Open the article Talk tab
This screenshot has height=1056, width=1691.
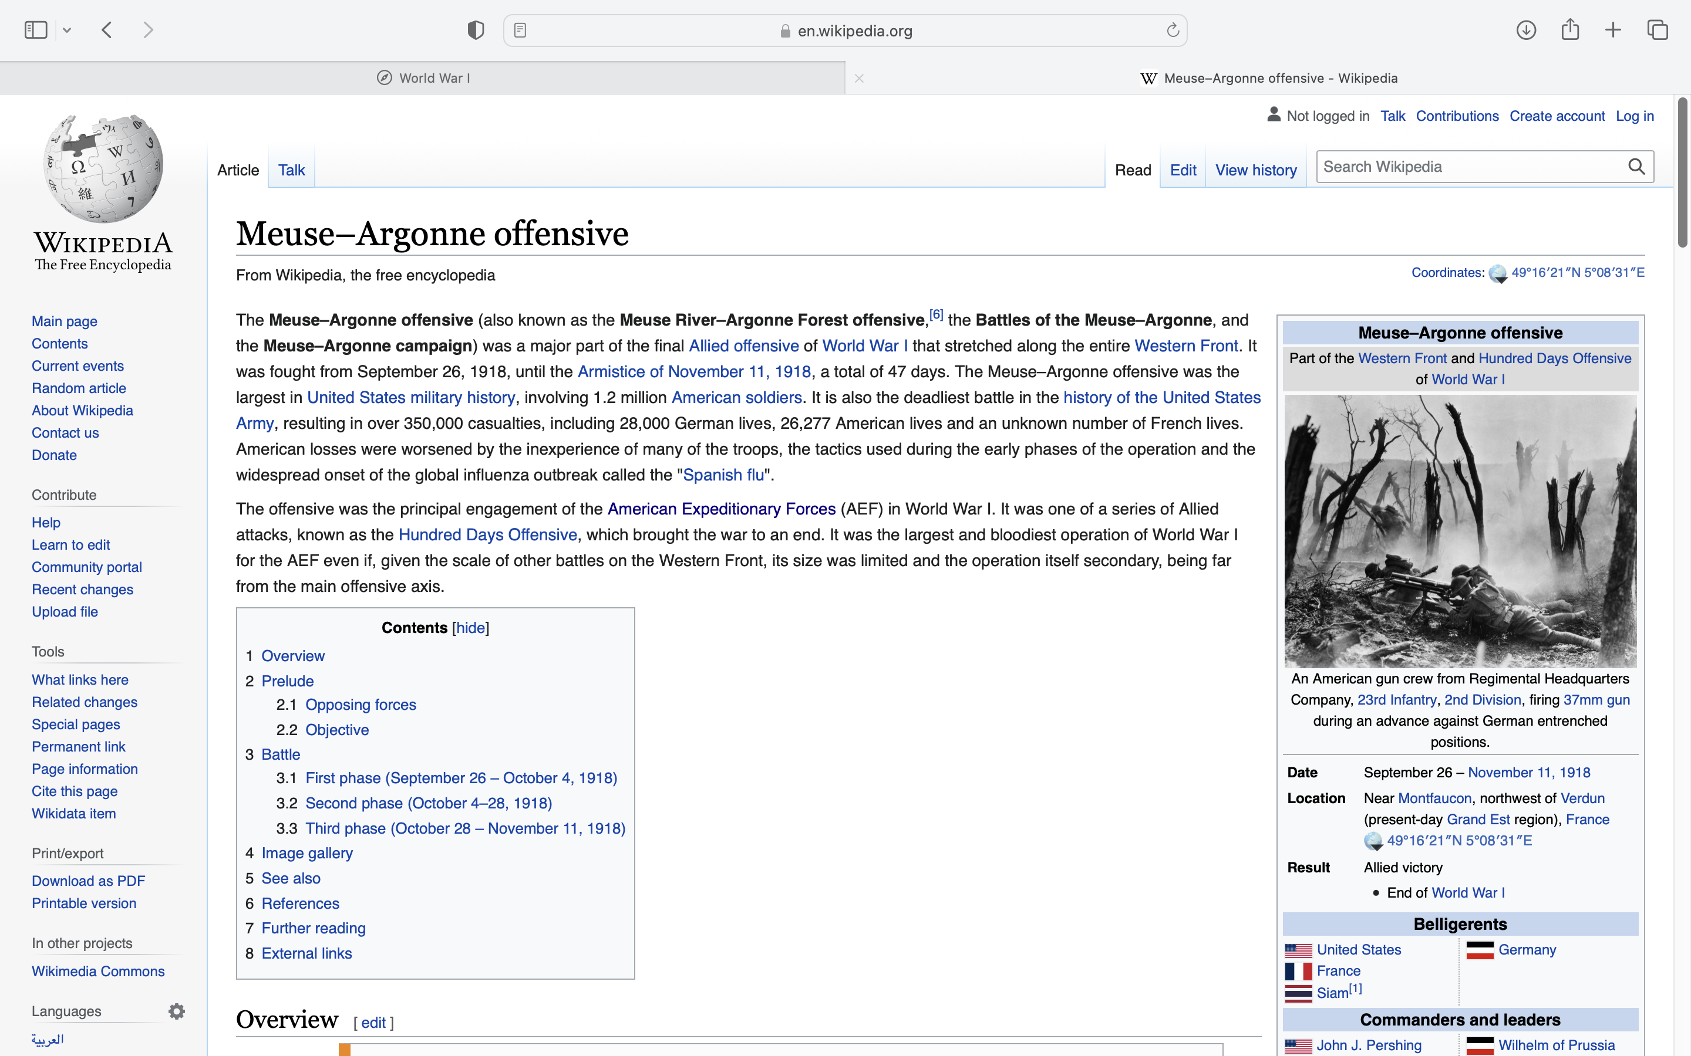(291, 170)
